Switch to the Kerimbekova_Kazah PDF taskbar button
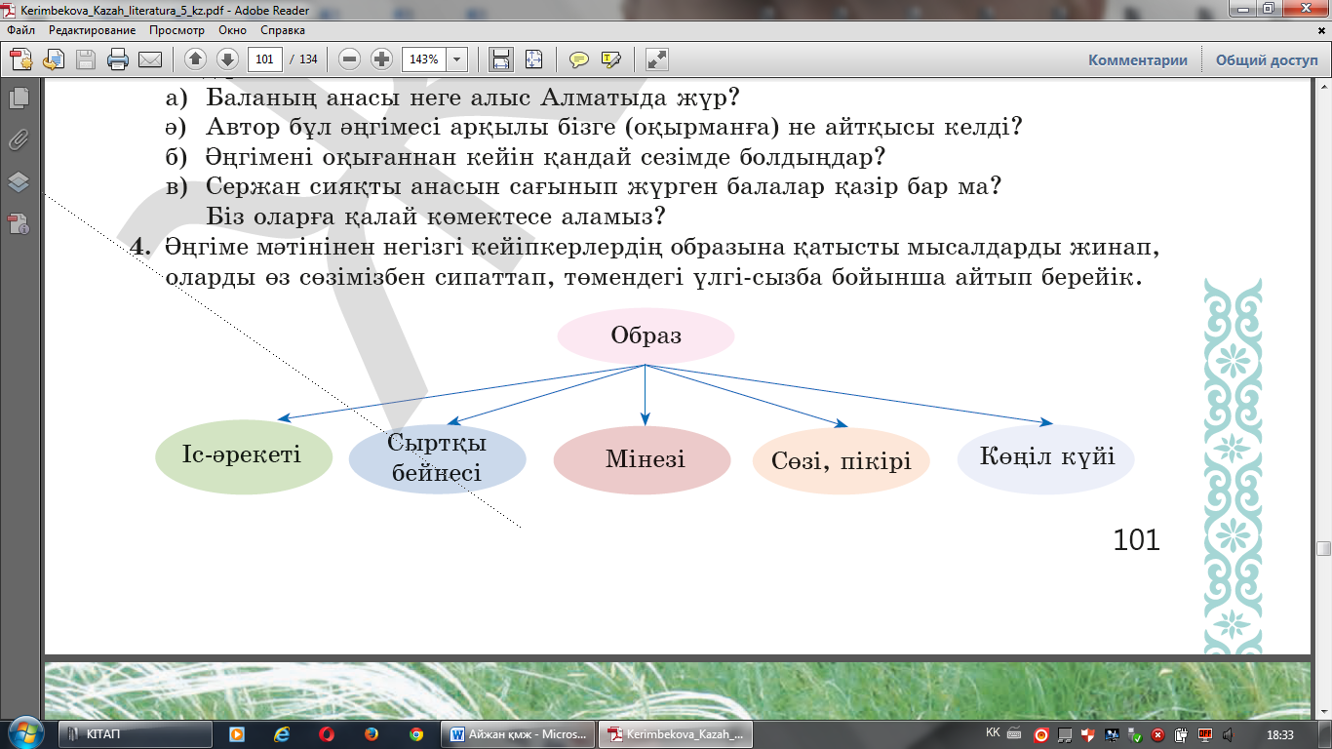This screenshot has height=749, width=1332. click(675, 733)
